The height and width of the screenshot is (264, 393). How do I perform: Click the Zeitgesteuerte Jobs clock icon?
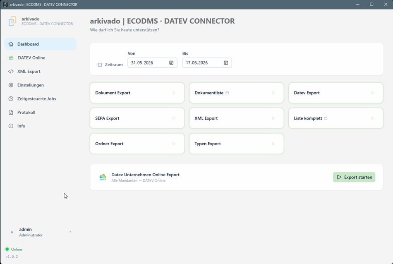[x=11, y=99]
